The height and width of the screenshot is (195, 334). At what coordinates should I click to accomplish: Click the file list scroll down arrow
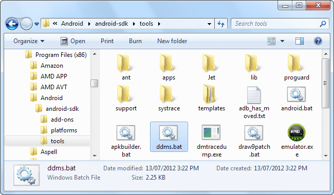[326, 155]
